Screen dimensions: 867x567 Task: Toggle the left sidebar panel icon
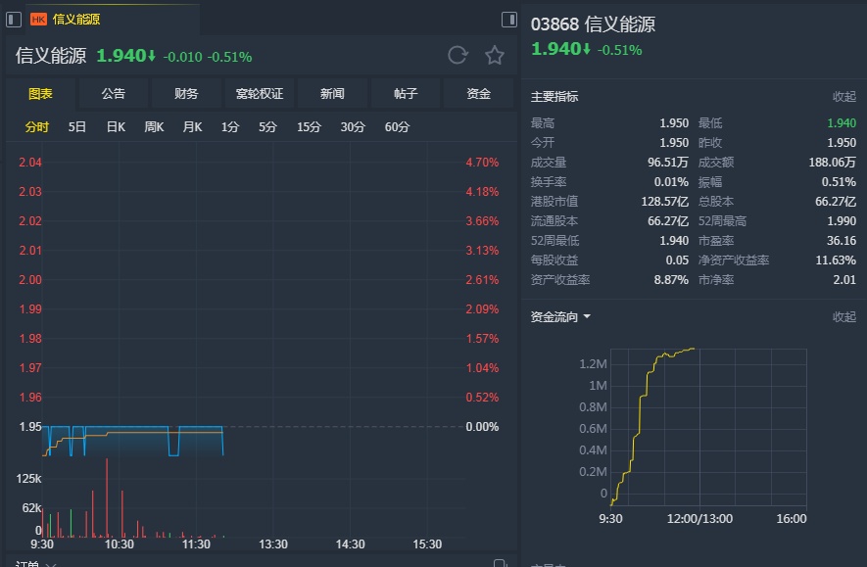coord(14,20)
